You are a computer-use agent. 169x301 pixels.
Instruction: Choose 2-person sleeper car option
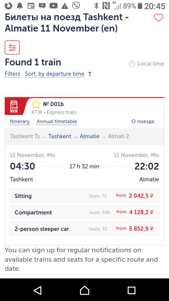click(x=84, y=229)
